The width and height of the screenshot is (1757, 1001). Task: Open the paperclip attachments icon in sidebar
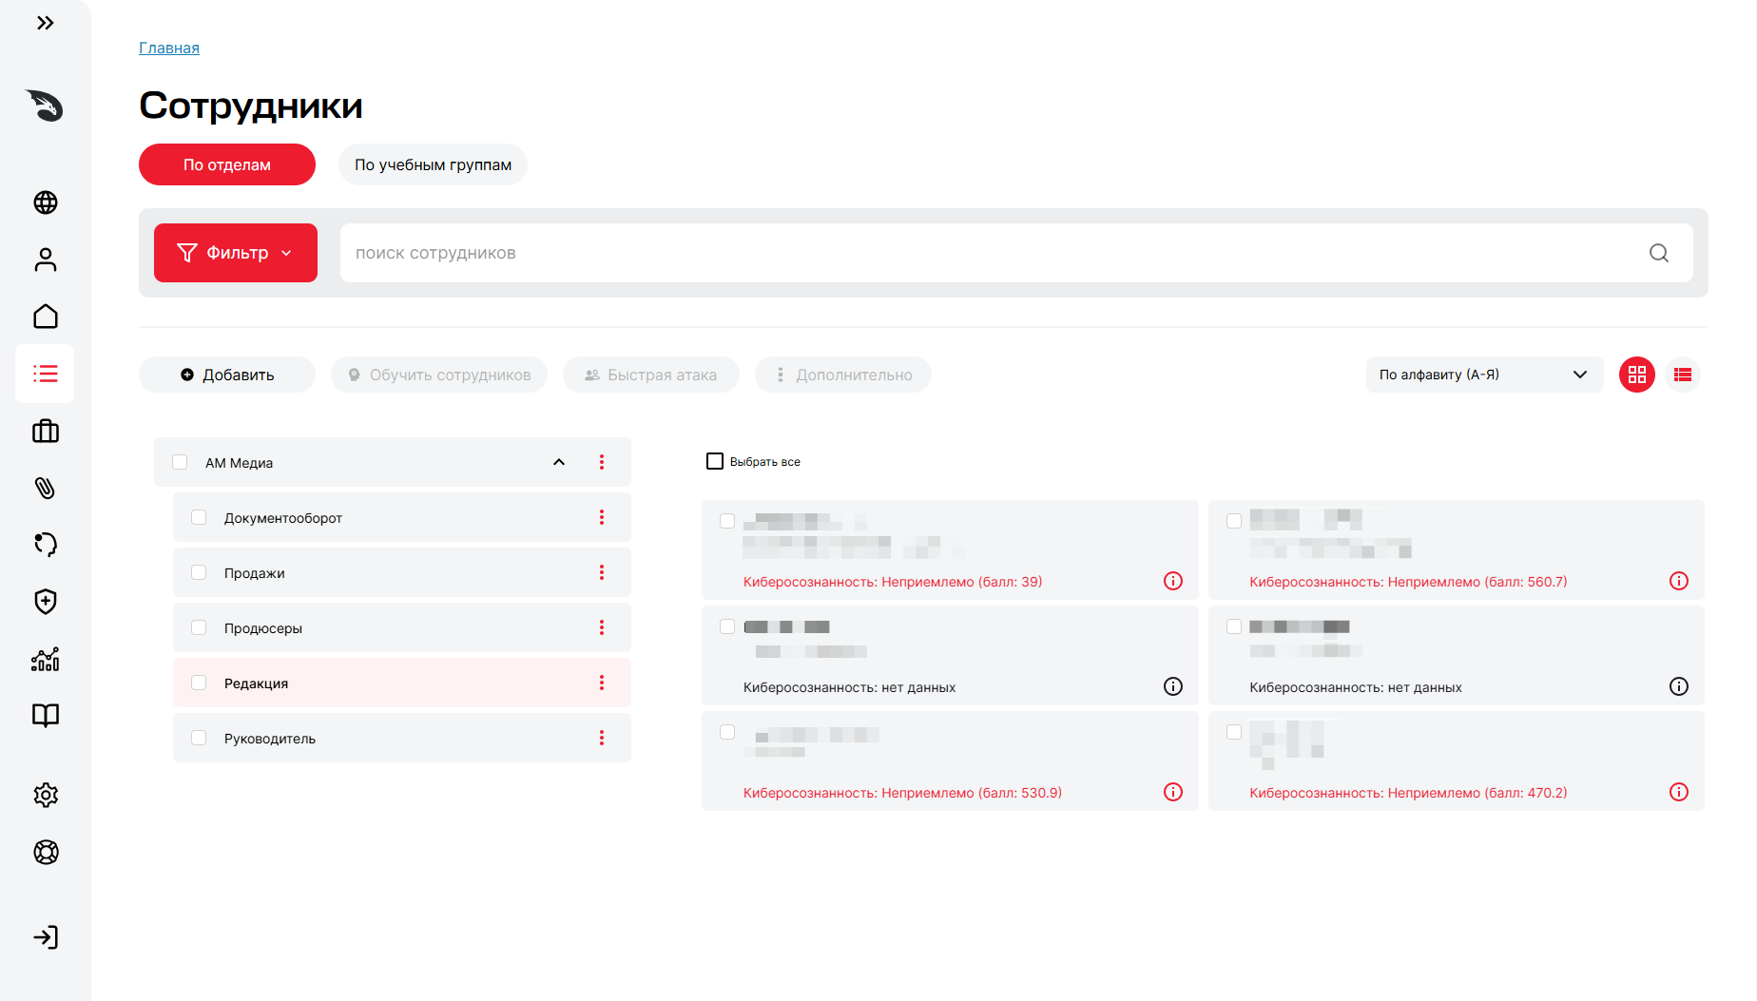[45, 488]
